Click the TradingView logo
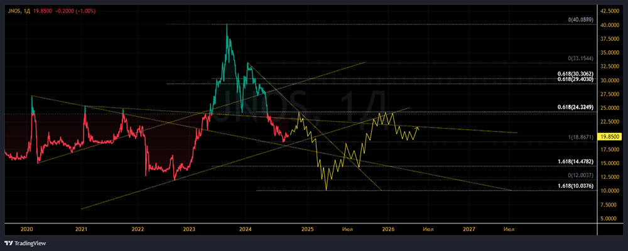The height and width of the screenshot is (251, 628). pos(25,243)
